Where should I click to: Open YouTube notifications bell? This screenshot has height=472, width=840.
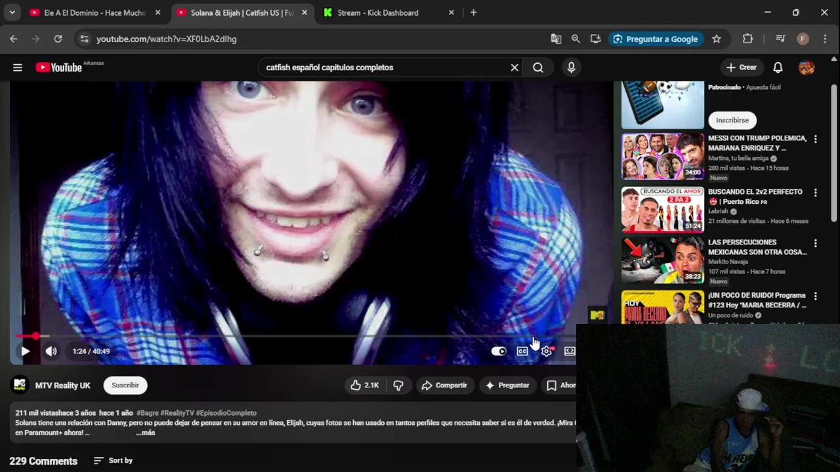[x=778, y=68]
